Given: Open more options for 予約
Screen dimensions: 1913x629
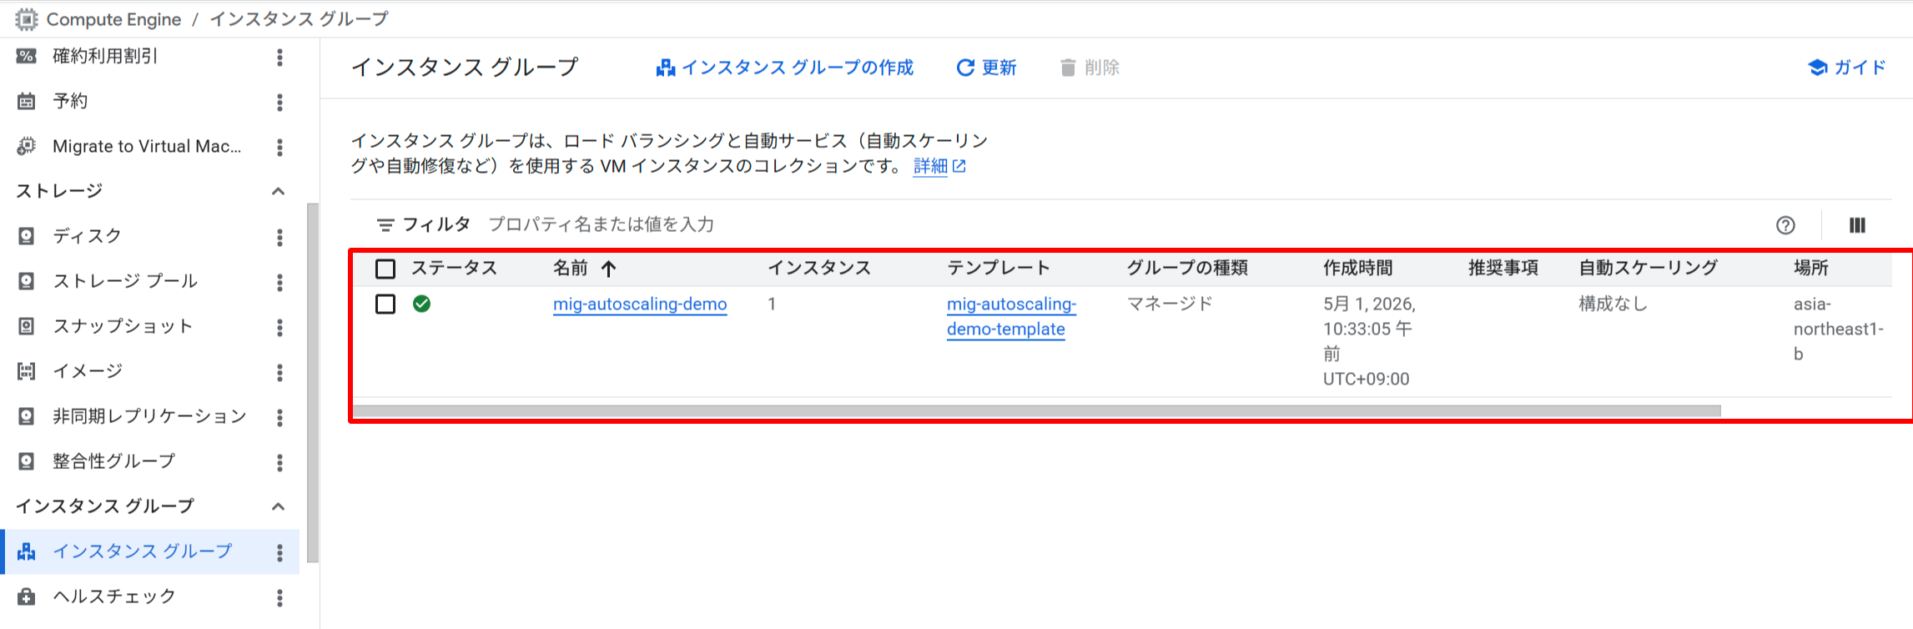Looking at the screenshot, I should (279, 102).
